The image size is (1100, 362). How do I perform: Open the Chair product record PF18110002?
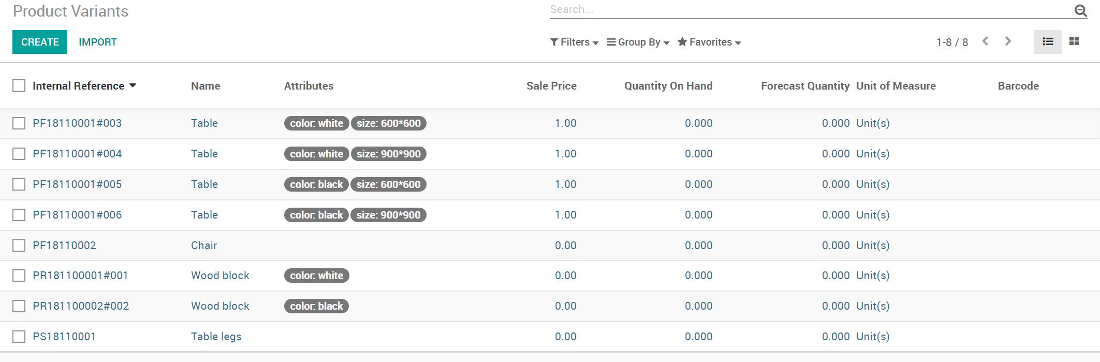(64, 245)
